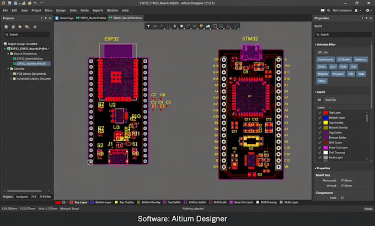Toggle Top Solder visibility checkmark
The width and height of the screenshot is (375, 226).
[x=320, y=133]
